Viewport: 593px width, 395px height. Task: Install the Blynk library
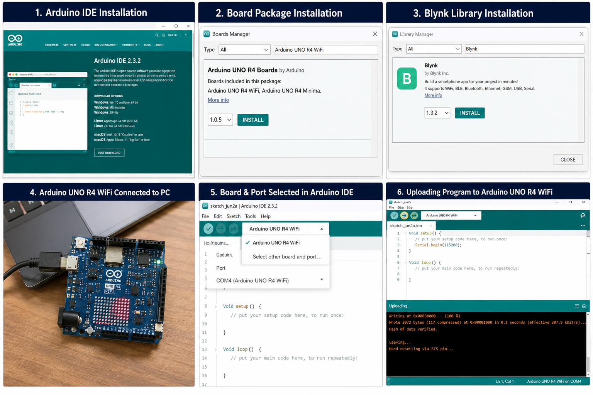tap(470, 113)
